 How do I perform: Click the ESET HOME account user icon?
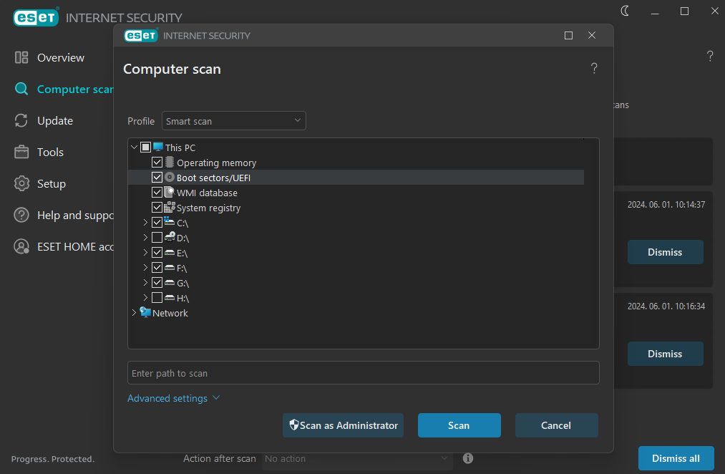tap(21, 246)
